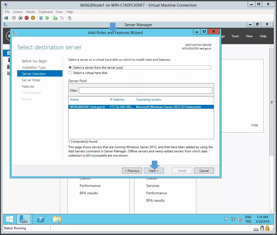The width and height of the screenshot is (277, 235).
Task: Open the File menu
Action: 7,12
